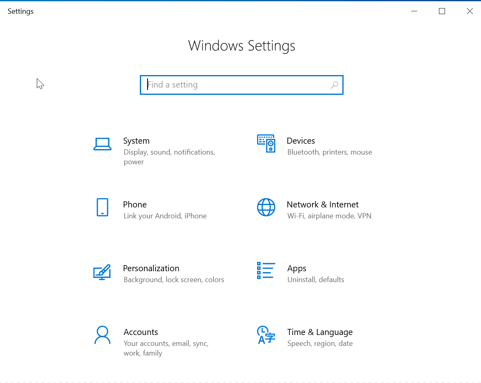The height and width of the screenshot is (383, 481).
Task: Click 'Link your Android, iPhone' text
Action: point(165,216)
